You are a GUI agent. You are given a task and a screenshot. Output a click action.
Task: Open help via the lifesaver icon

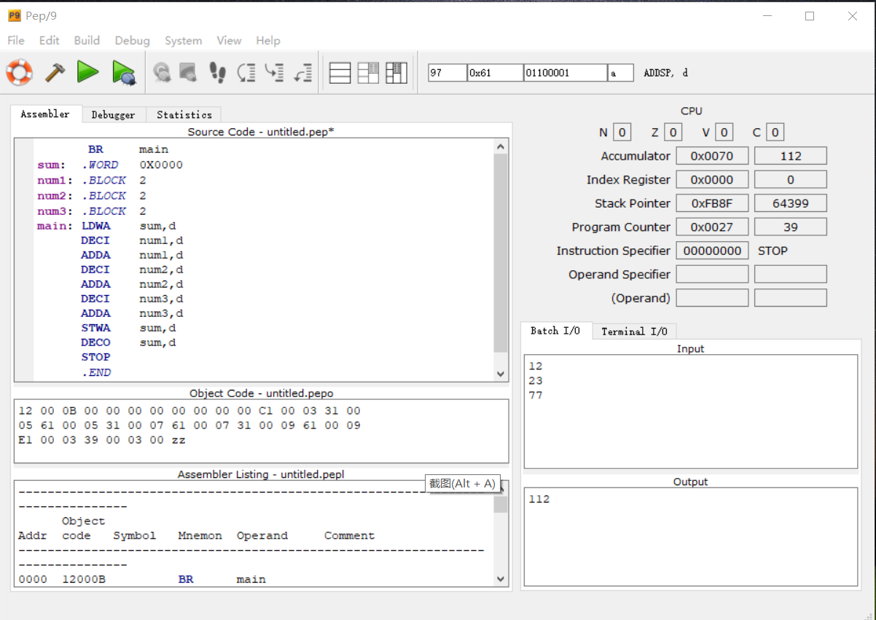click(20, 72)
